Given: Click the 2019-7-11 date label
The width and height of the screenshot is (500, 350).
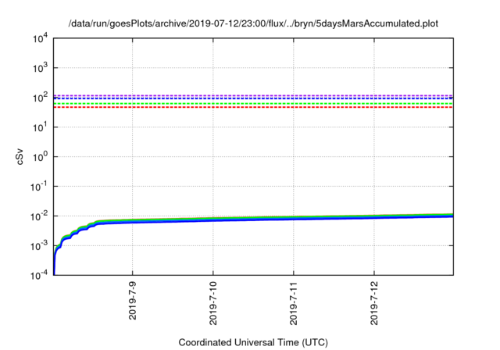Looking at the screenshot, I should click(294, 303).
